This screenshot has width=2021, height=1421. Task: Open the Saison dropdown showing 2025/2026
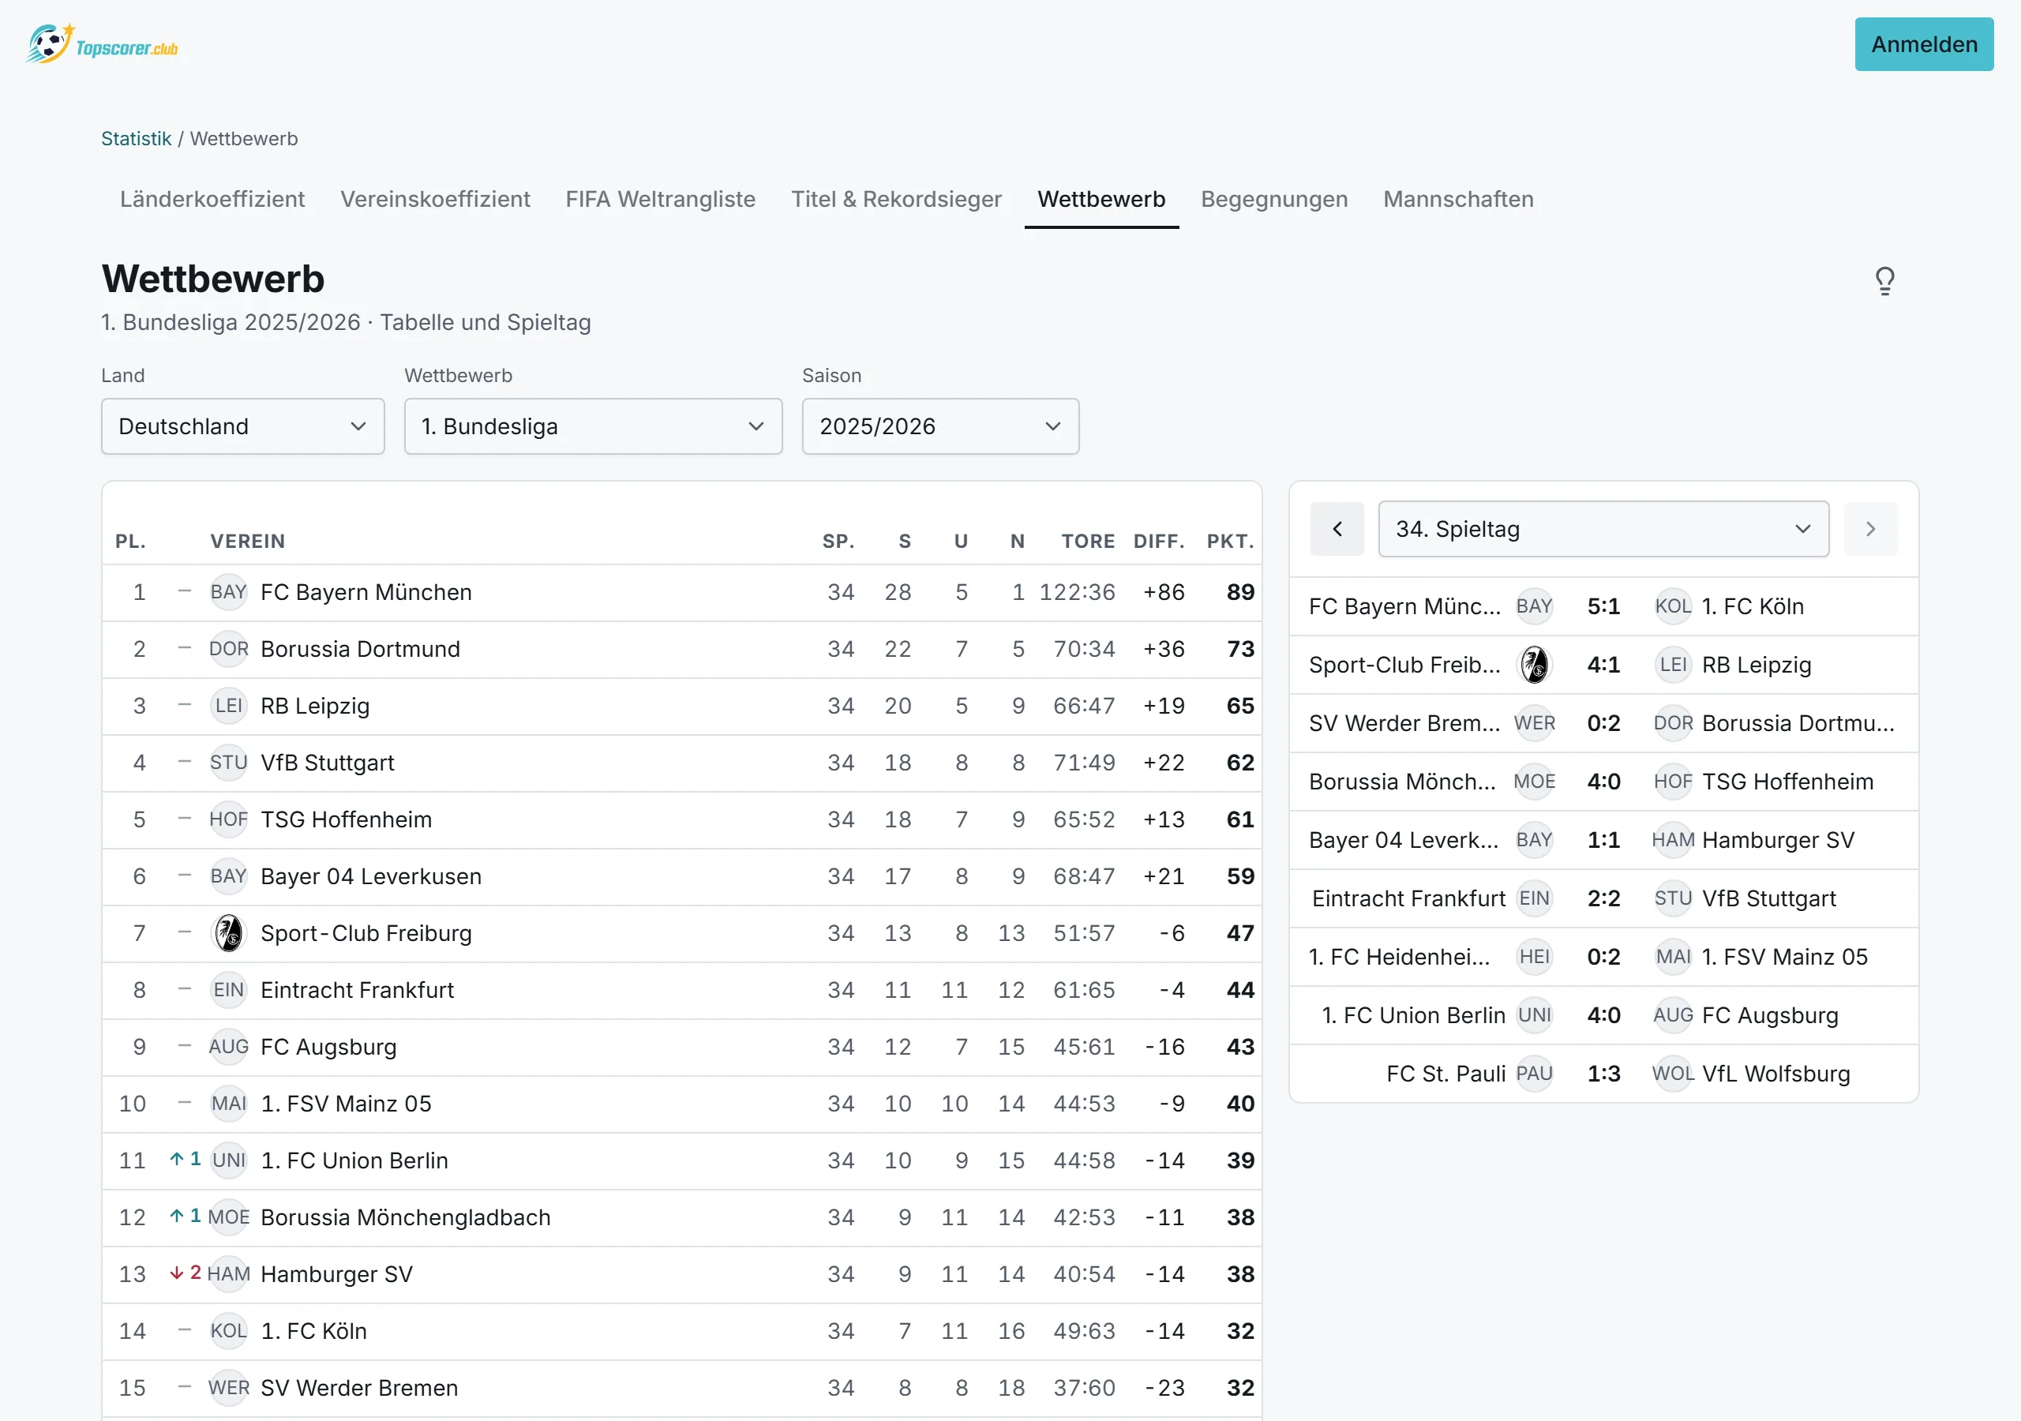coord(940,427)
